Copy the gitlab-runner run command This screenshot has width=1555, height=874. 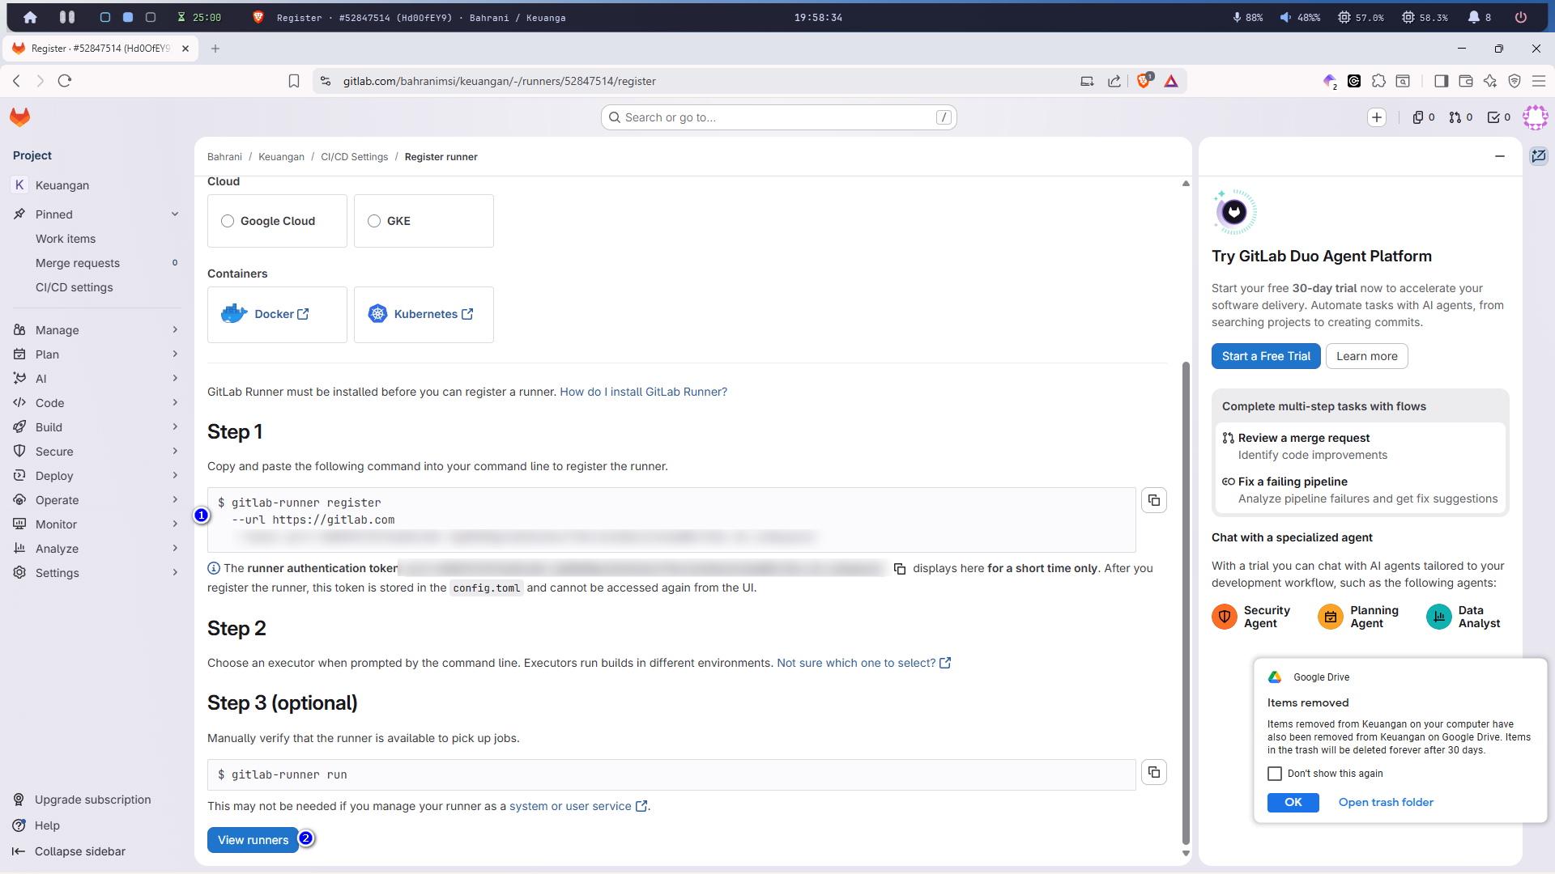pos(1154,772)
